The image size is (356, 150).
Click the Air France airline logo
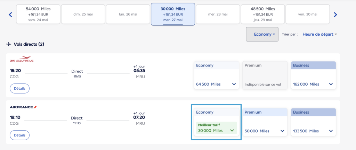click(x=23, y=107)
